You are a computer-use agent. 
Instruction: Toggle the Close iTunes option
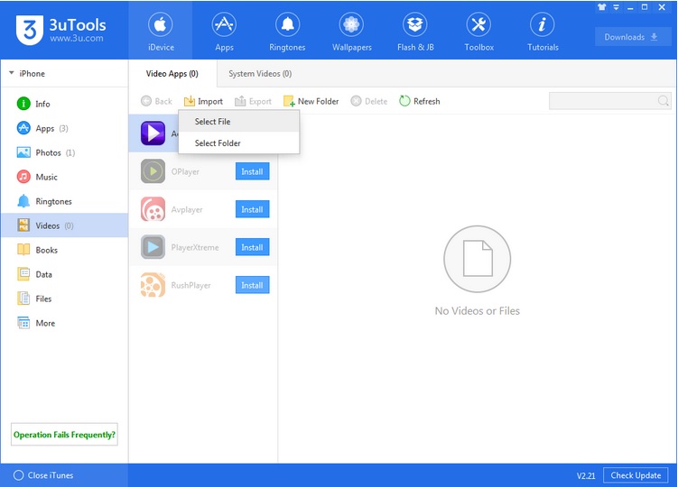coord(43,475)
